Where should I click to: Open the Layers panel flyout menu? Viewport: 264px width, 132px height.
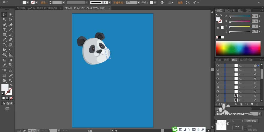pos(262,59)
